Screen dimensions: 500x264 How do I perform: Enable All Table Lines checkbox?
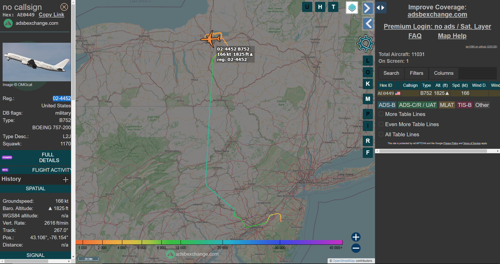pos(381,134)
